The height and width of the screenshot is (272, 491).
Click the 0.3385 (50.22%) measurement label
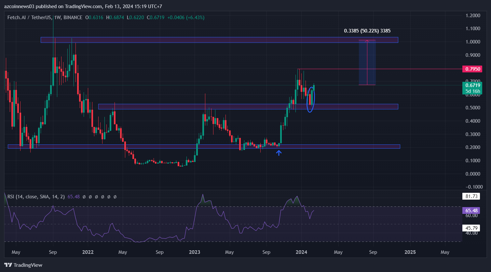[x=367, y=31]
